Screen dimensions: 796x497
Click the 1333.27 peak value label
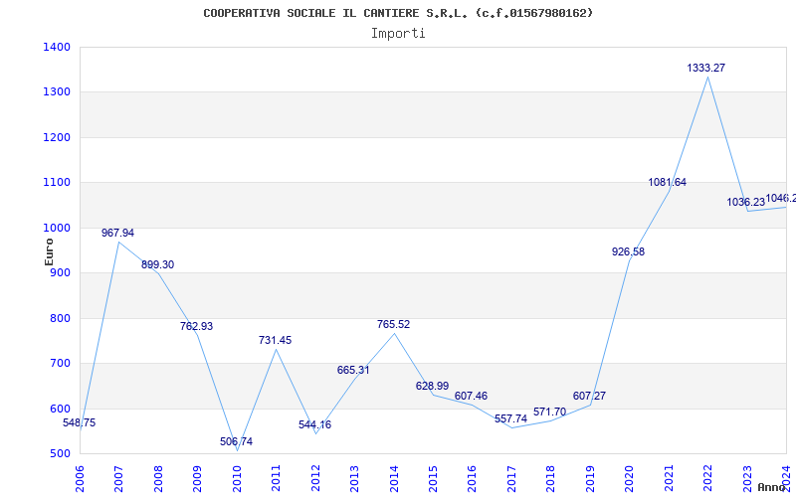tap(705, 68)
